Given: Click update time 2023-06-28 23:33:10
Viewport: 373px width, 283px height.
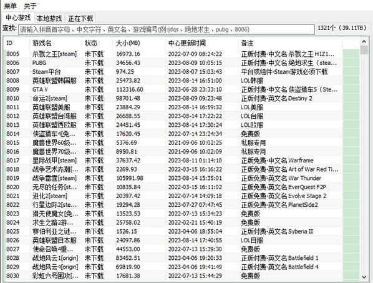Looking at the screenshot, I should pos(195,89).
